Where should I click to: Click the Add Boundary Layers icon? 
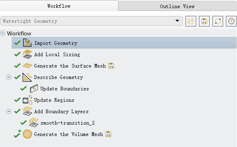point(27,111)
